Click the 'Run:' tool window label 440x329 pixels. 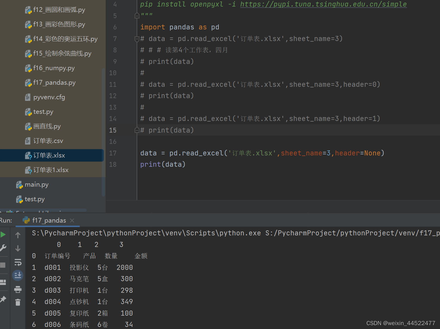coord(6,221)
